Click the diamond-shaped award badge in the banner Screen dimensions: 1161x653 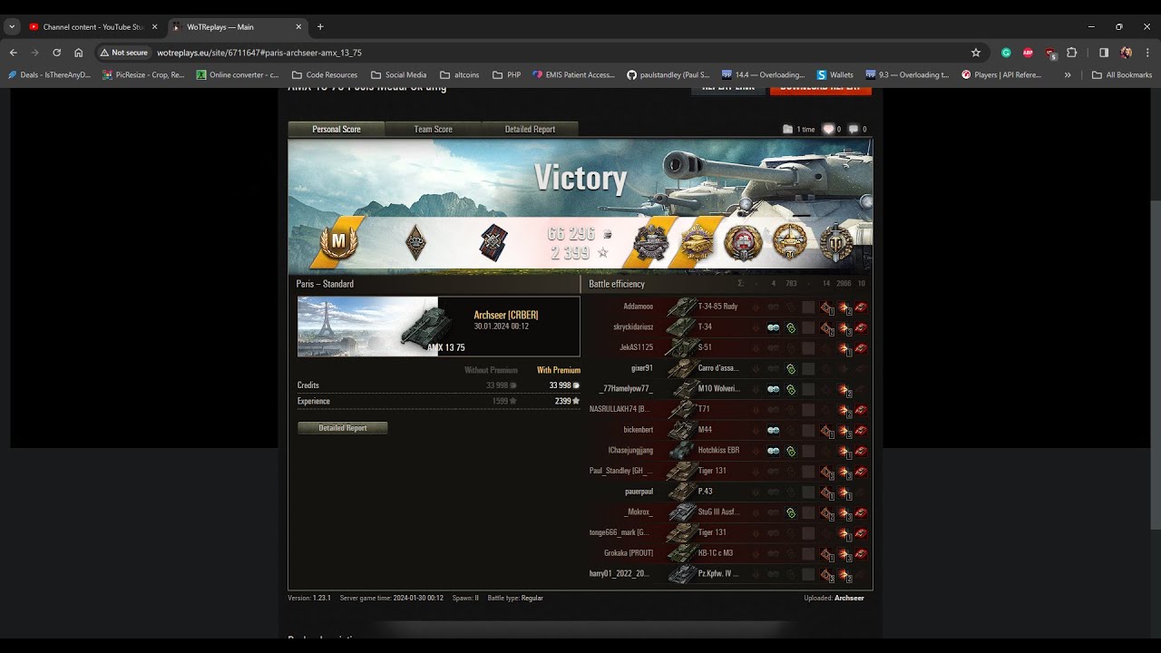pyautogui.click(x=415, y=242)
